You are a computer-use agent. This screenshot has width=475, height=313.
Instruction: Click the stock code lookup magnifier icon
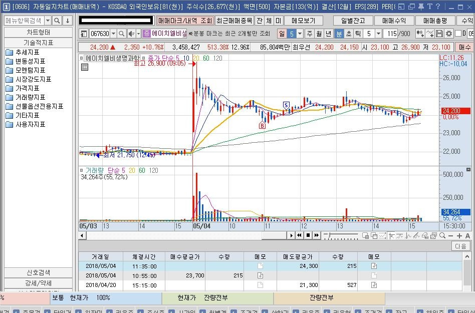[x=121, y=34]
